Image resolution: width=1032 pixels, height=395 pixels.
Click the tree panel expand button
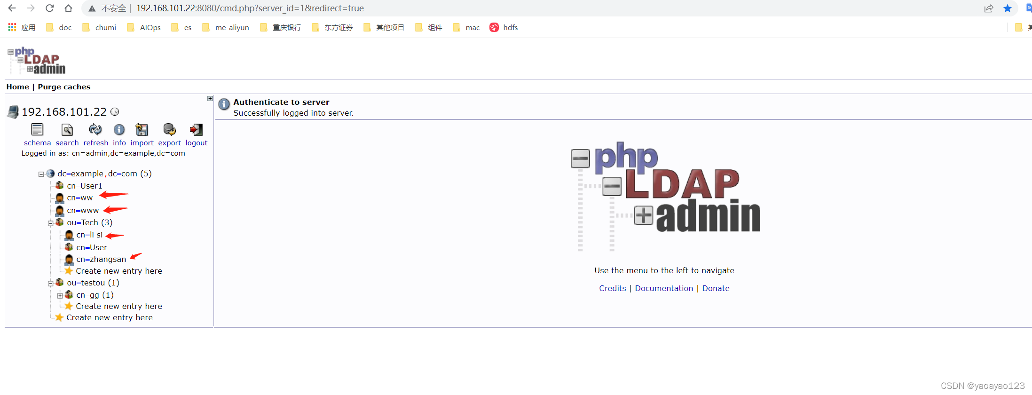pos(210,98)
